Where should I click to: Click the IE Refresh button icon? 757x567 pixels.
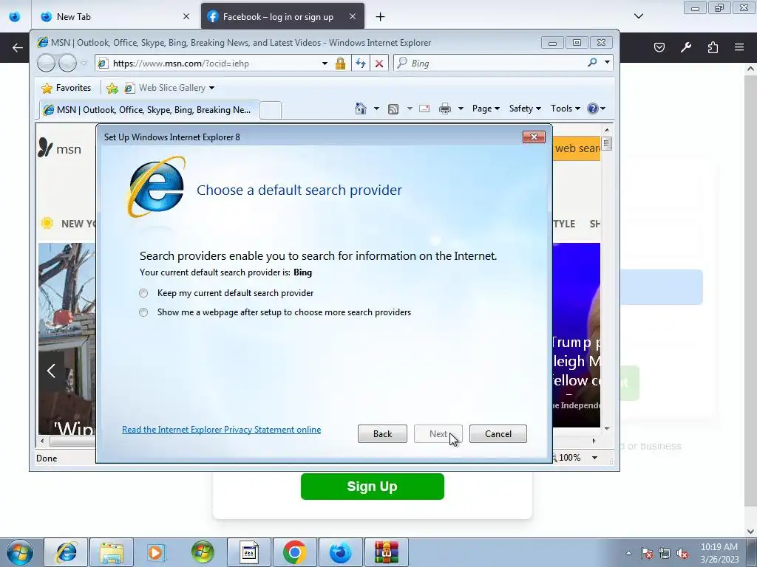[361, 63]
